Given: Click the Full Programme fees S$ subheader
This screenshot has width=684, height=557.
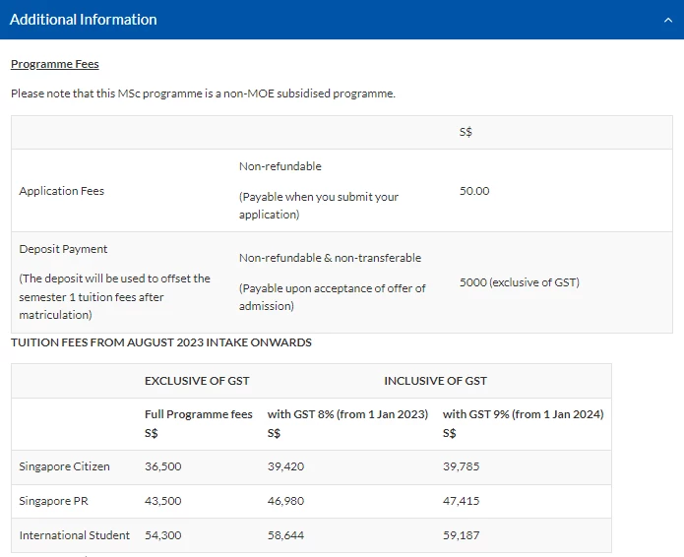Looking at the screenshot, I should [199, 423].
